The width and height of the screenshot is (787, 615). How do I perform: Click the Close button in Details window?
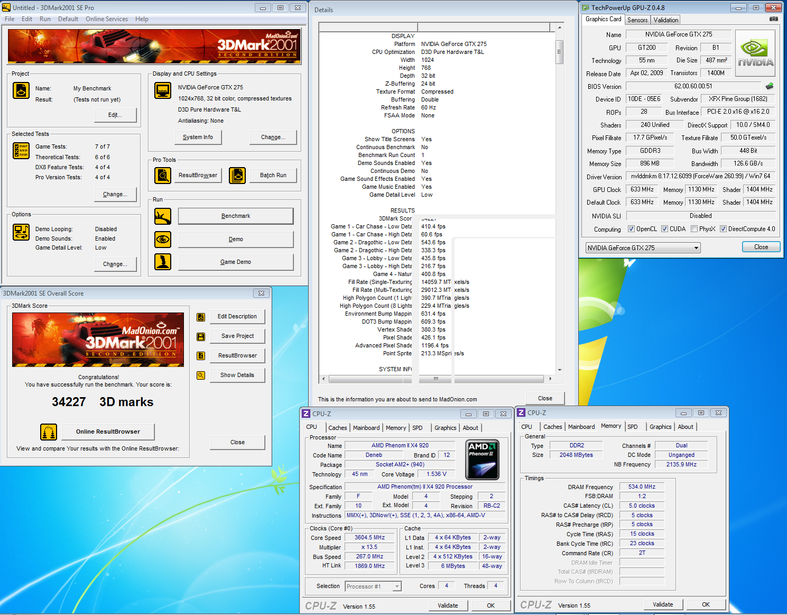[x=545, y=398]
